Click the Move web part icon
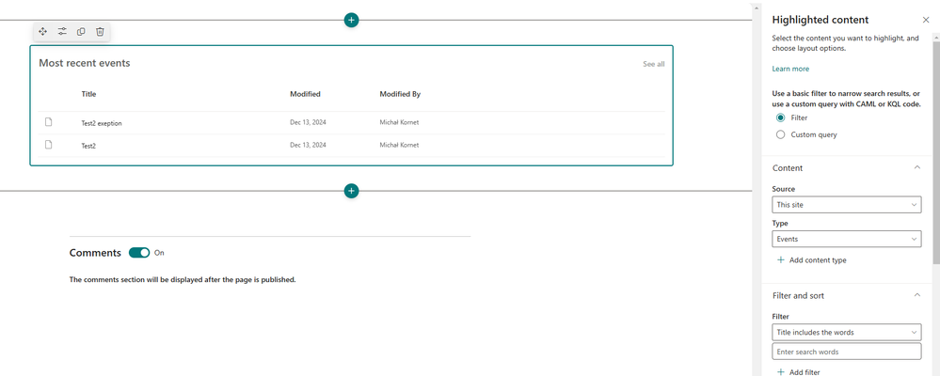The width and height of the screenshot is (940, 376). [42, 32]
